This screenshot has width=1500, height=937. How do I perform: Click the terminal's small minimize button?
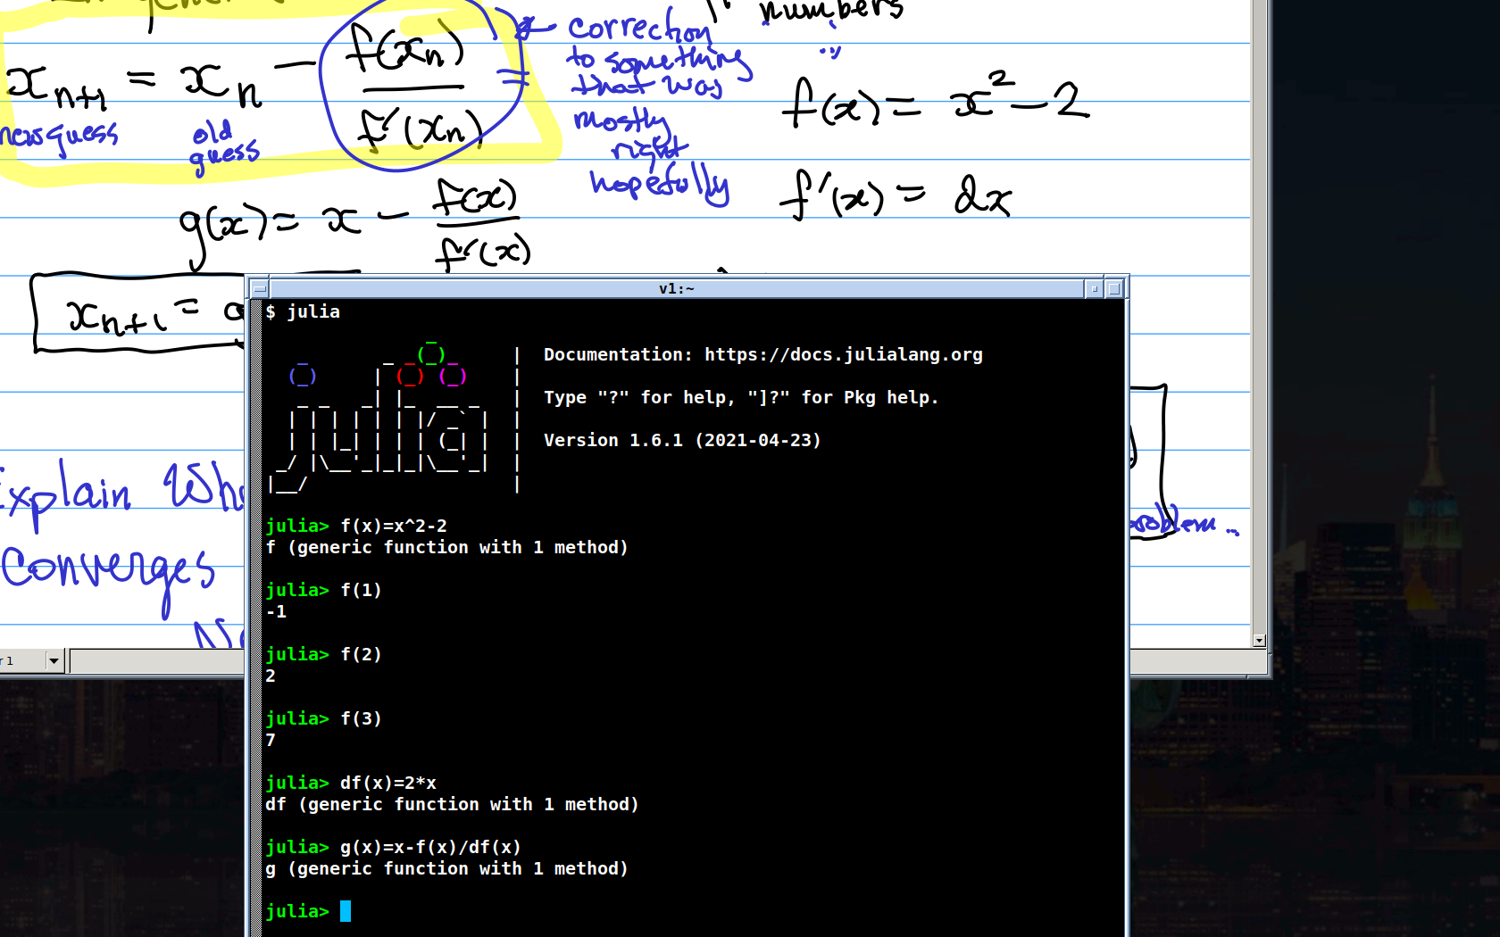pyautogui.click(x=1094, y=289)
